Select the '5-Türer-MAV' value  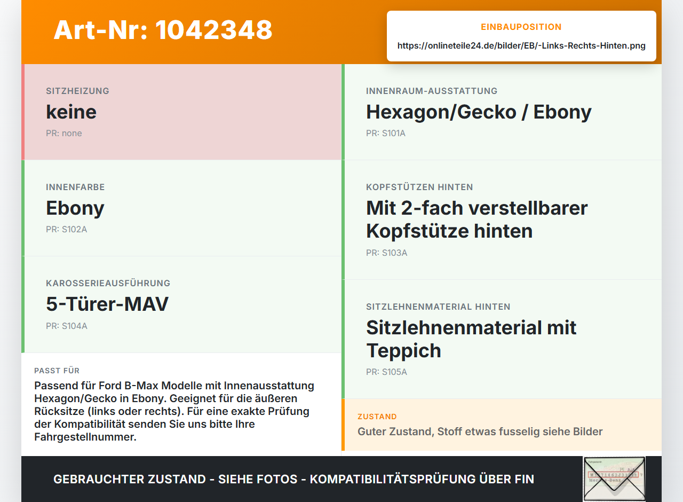(107, 304)
